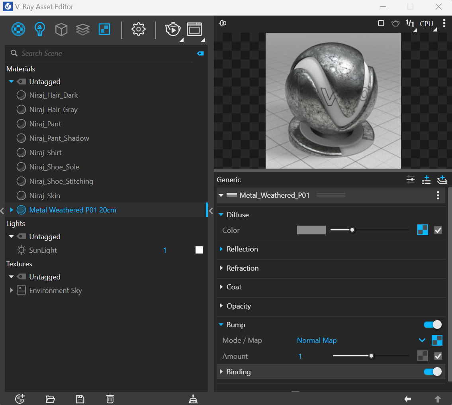Expand the Coat section
This screenshot has width=452, height=405.
221,287
